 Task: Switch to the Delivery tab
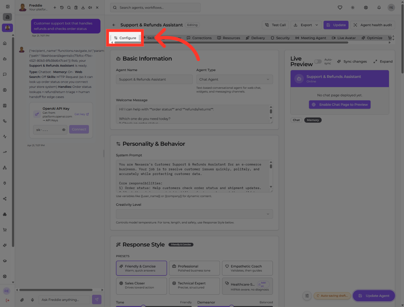click(255, 38)
